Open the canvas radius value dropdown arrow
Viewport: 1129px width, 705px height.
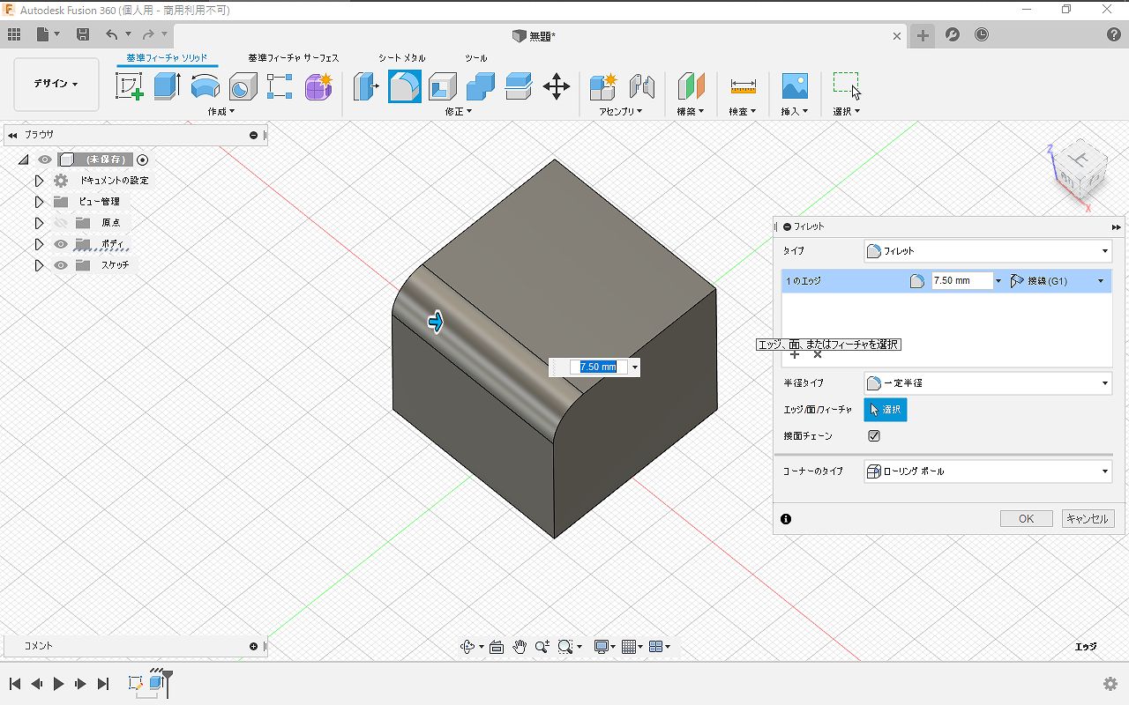(635, 367)
